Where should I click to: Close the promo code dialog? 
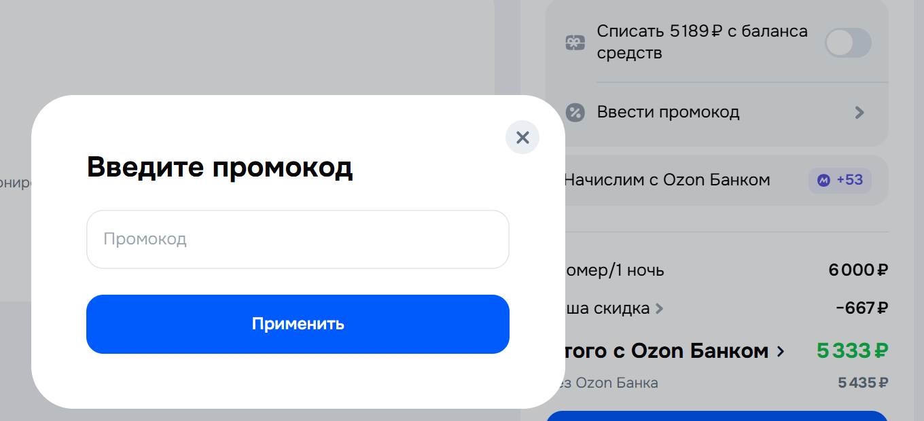522,138
